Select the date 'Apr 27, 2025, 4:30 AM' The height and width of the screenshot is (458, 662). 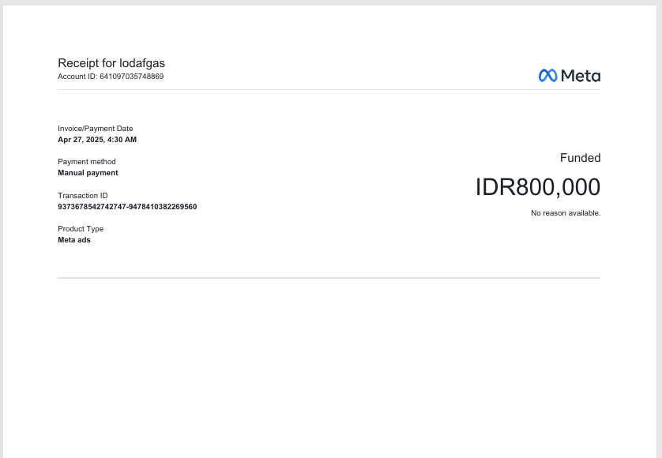(97, 140)
